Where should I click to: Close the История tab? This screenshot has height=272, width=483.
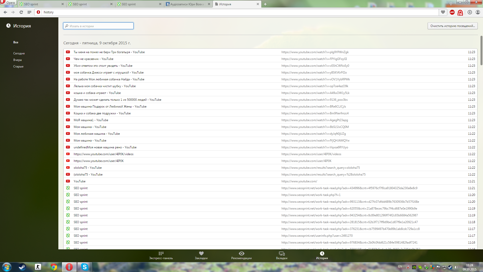pyautogui.click(x=258, y=4)
